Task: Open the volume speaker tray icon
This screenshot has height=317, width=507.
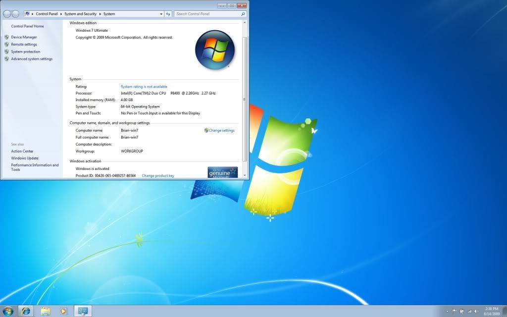Action: 477,311
